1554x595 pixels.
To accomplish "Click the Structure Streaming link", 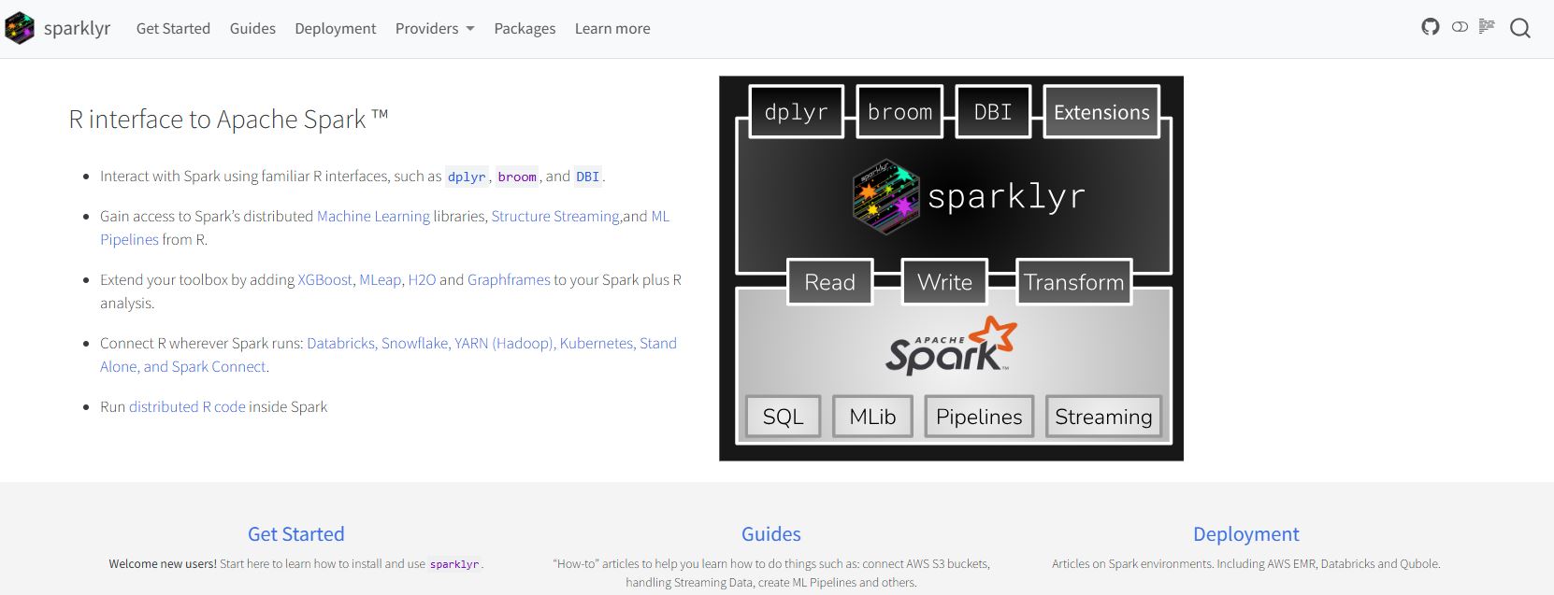I will click(555, 216).
